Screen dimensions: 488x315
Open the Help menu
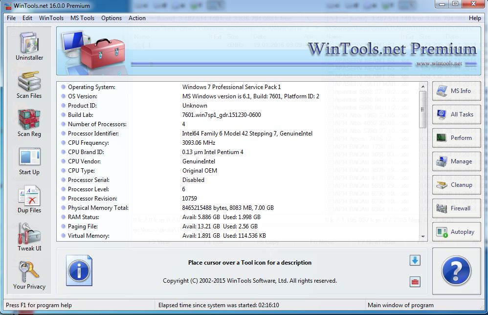[x=475, y=18]
